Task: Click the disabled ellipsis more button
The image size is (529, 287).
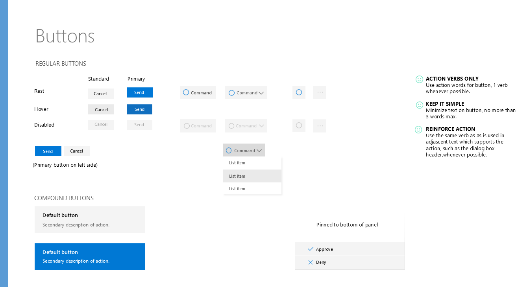Action: [320, 126]
